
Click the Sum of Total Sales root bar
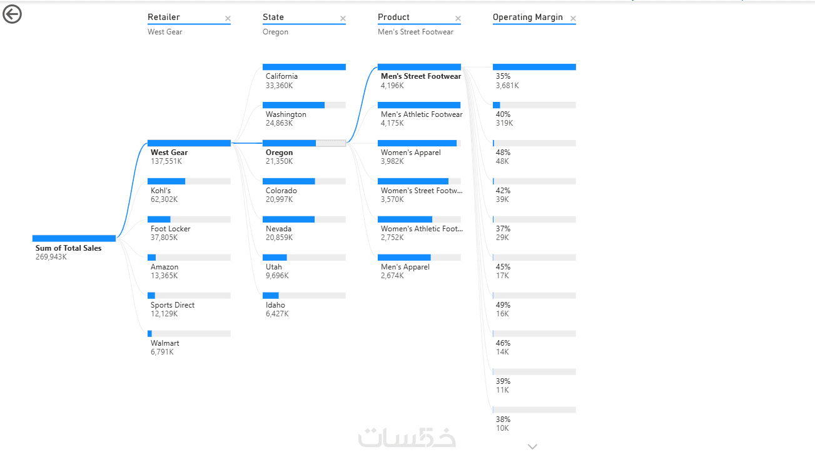tap(74, 238)
